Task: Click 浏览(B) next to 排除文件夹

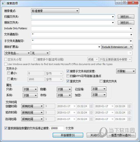Action: tap(126, 23)
